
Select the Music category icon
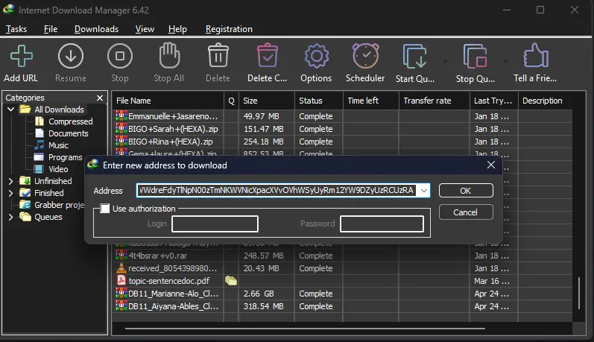pyautogui.click(x=40, y=145)
